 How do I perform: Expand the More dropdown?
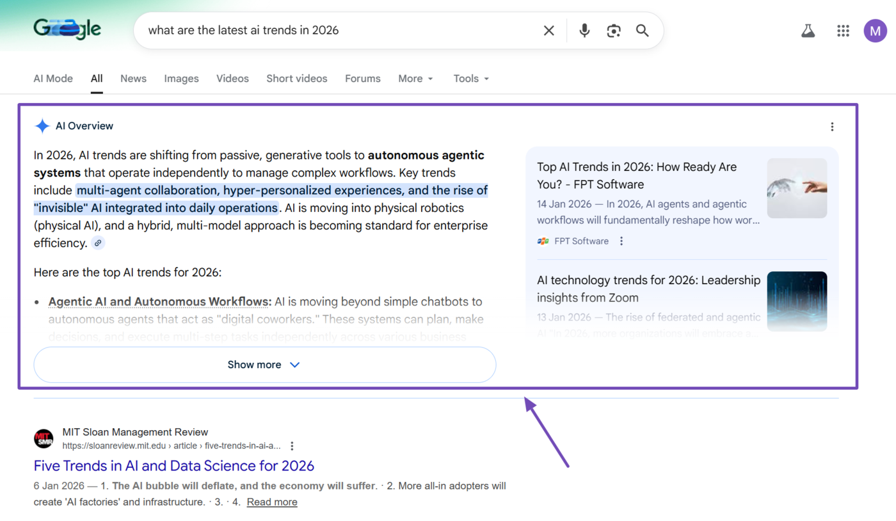pos(416,79)
